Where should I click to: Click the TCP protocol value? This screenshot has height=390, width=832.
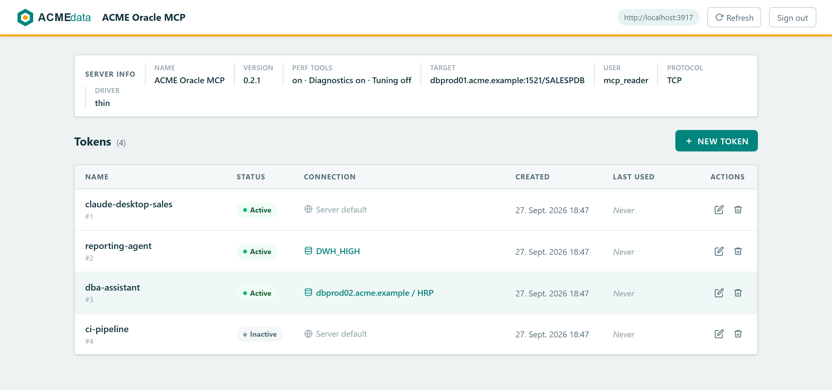click(674, 80)
